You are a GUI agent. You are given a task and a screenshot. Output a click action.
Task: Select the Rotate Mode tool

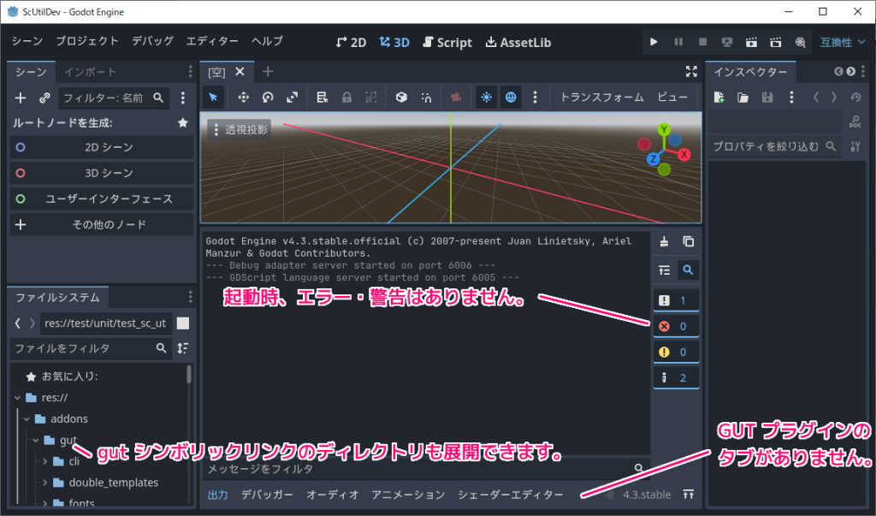click(x=268, y=98)
